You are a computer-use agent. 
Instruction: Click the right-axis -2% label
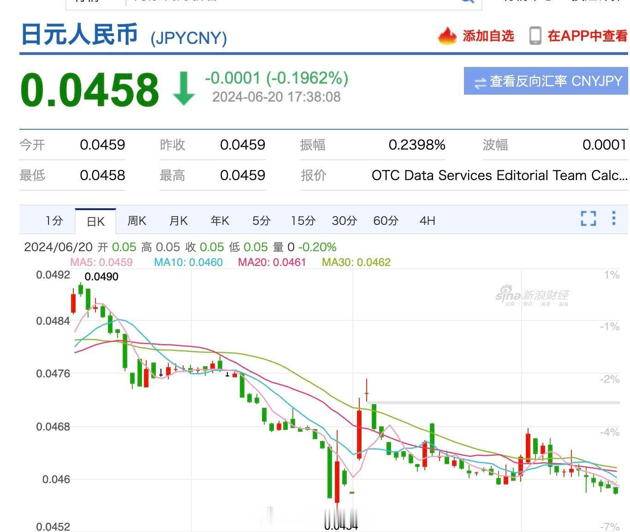click(609, 380)
